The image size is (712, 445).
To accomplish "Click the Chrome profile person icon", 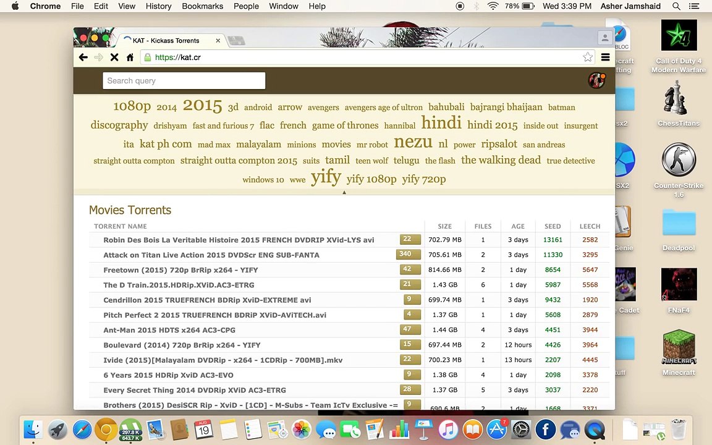I will click(605, 38).
